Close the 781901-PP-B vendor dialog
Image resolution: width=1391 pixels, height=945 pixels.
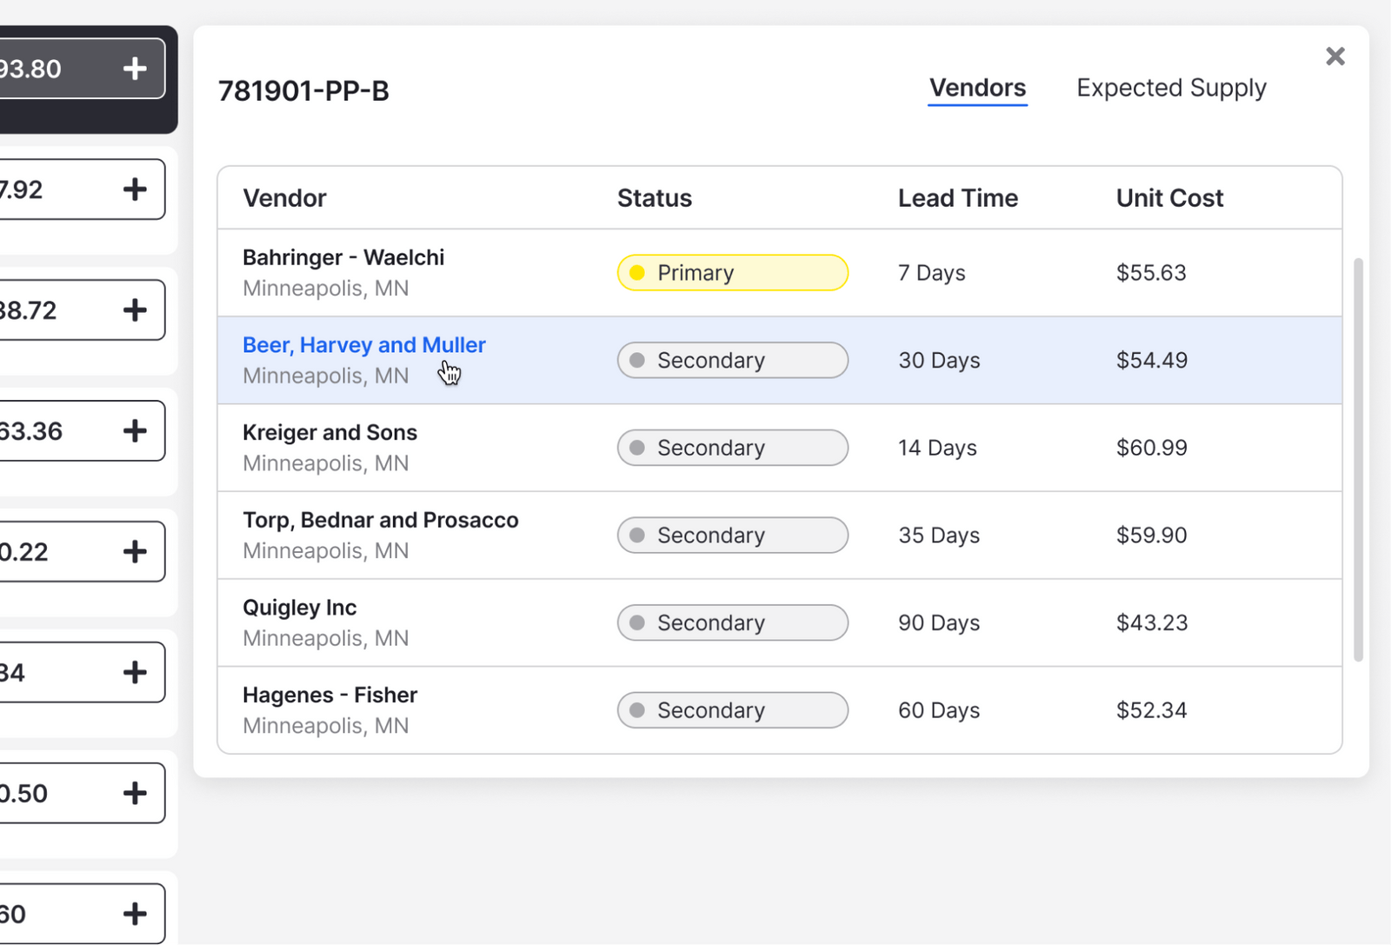(1335, 56)
